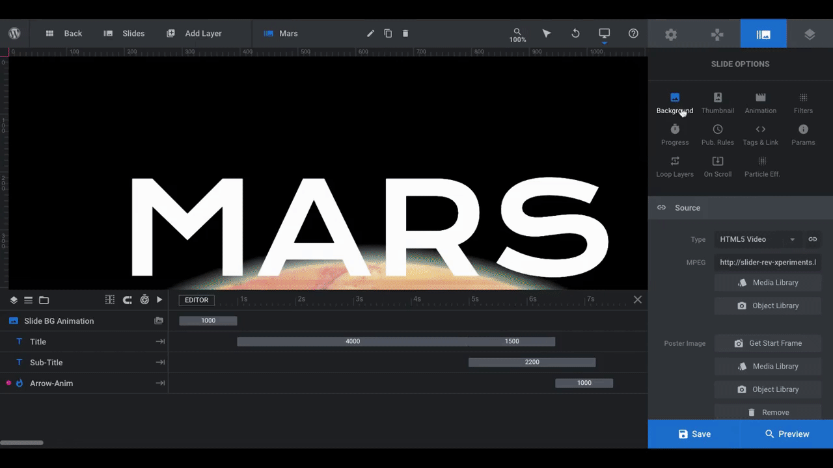Click the timeline folder icon

pos(44,300)
